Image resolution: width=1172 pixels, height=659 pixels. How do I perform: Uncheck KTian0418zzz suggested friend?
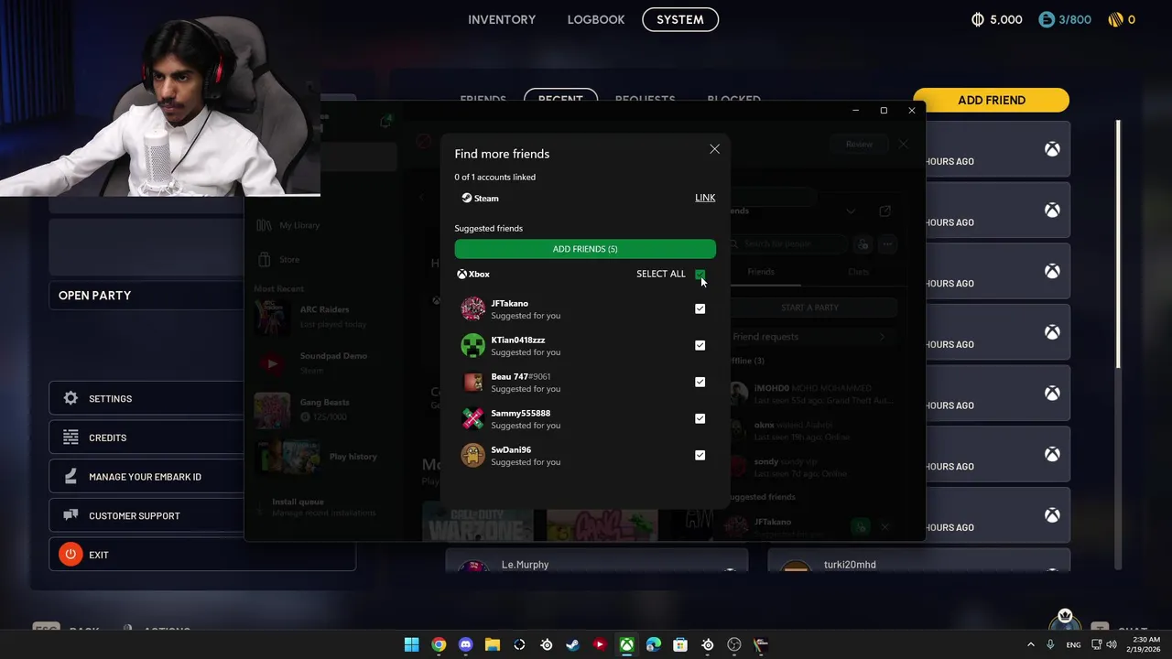(700, 345)
